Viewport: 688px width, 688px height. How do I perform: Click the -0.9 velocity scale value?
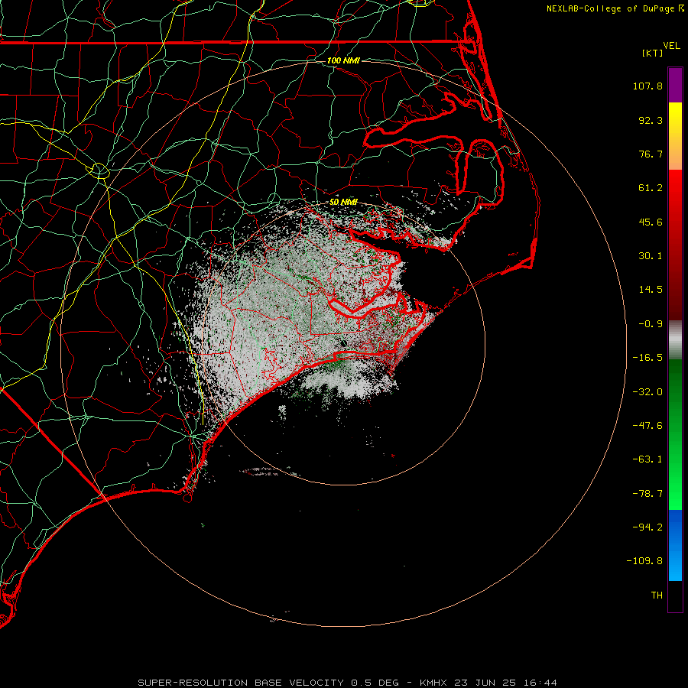(651, 324)
